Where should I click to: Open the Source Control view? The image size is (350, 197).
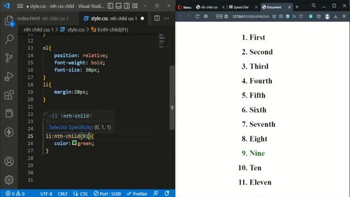[9, 57]
